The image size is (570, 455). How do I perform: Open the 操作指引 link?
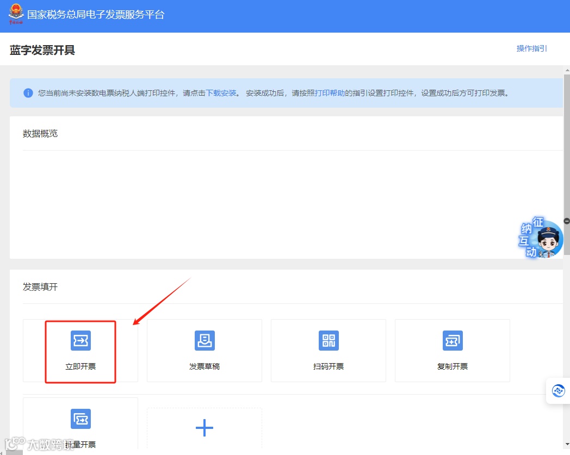pos(531,49)
